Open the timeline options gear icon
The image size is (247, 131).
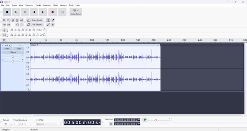(4, 40)
